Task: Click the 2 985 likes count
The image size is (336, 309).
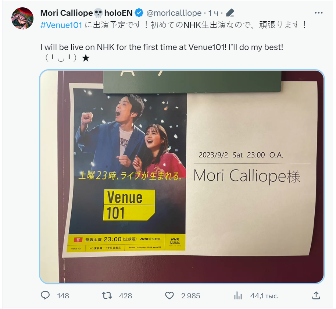Action: pos(190,296)
